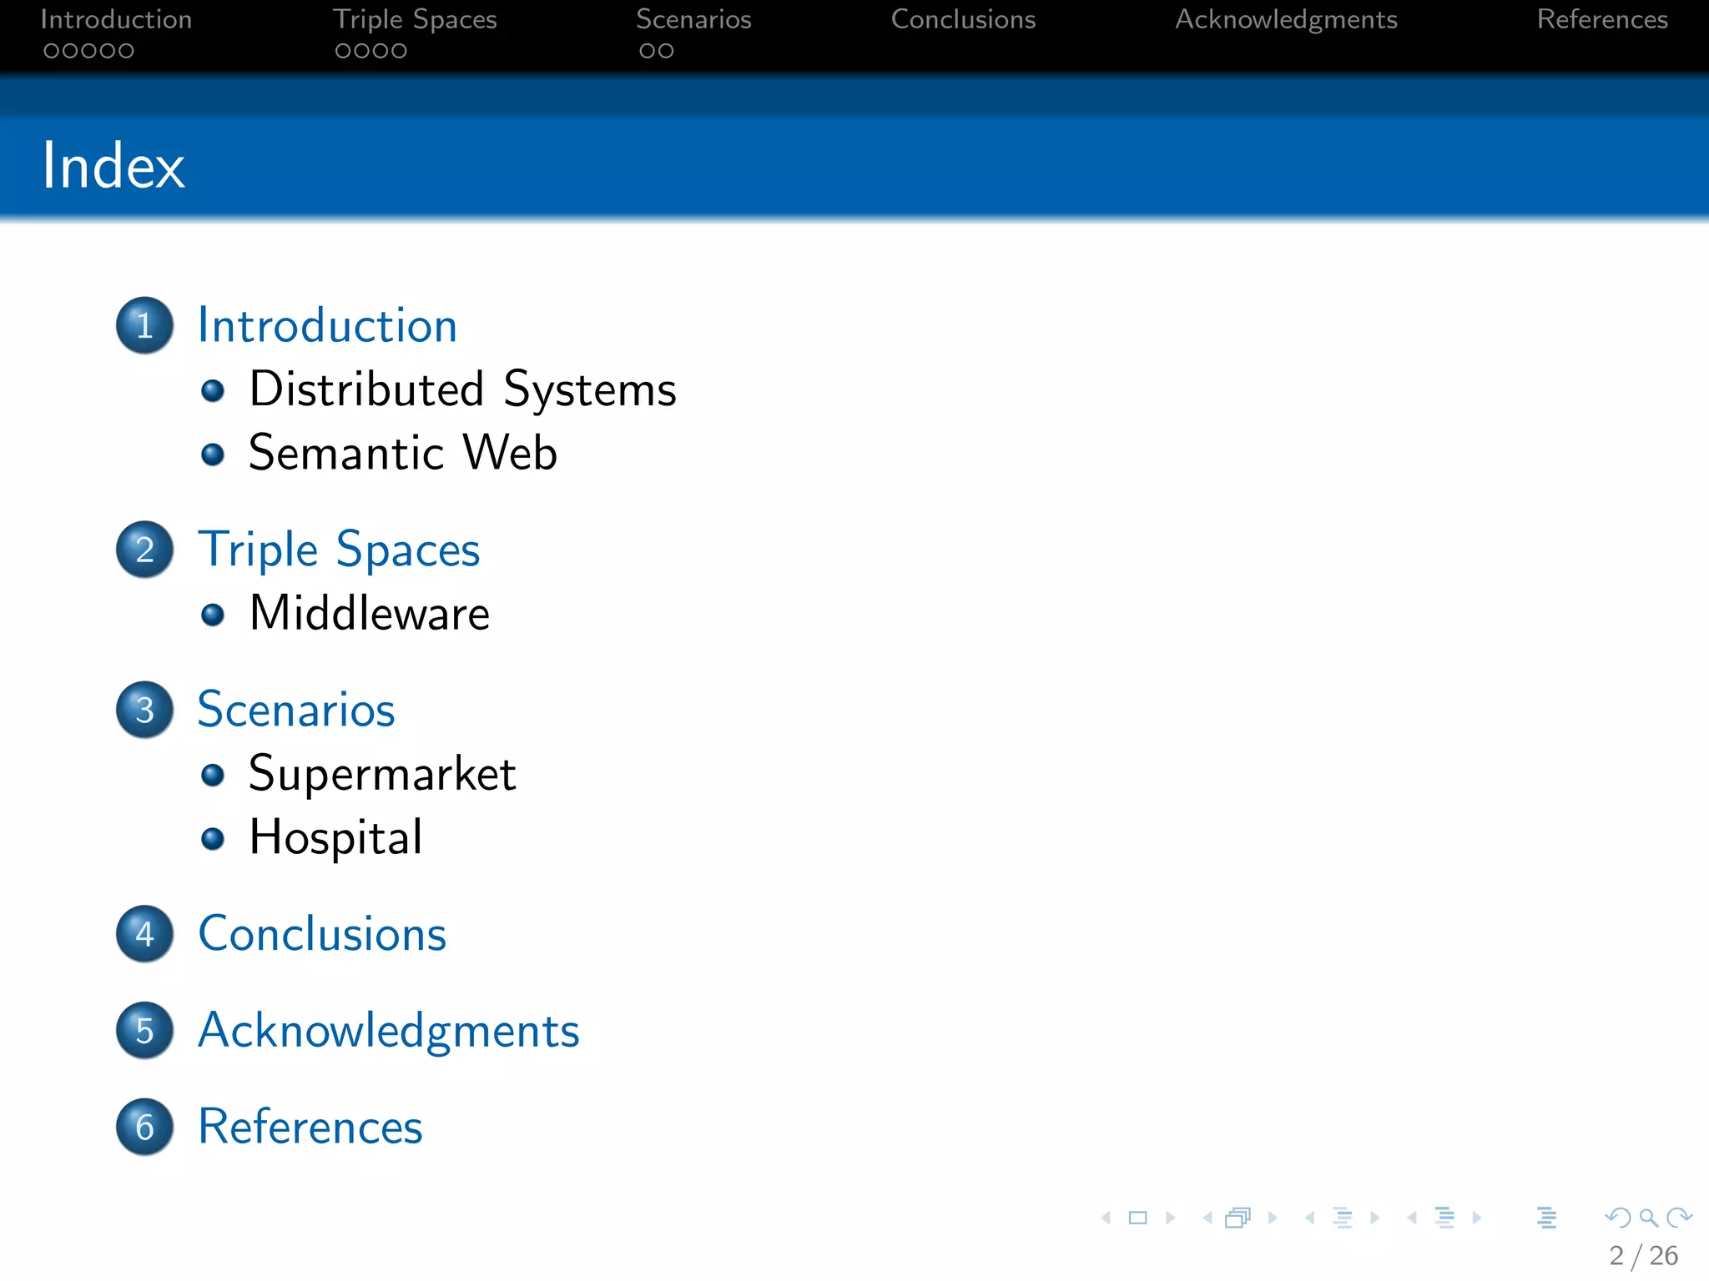Jump to the Distributed Systems subsection entry

[462, 389]
